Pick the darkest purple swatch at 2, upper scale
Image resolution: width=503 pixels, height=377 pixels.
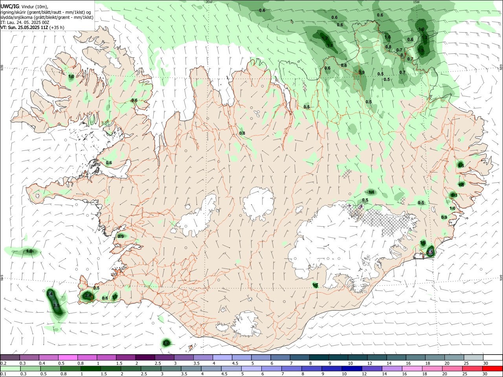[x=145, y=357]
